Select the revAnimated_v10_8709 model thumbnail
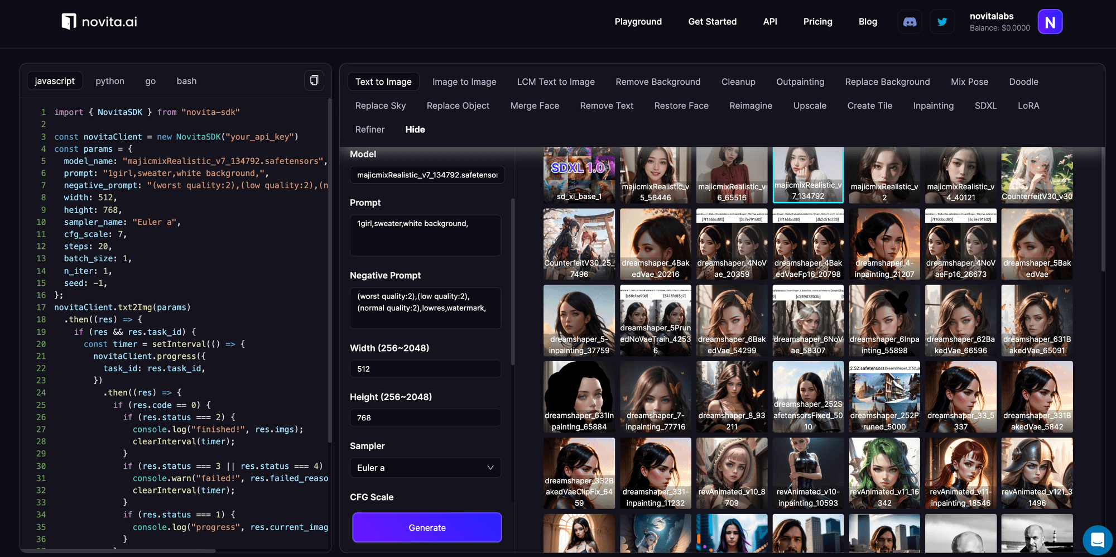The width and height of the screenshot is (1116, 557). (x=732, y=473)
